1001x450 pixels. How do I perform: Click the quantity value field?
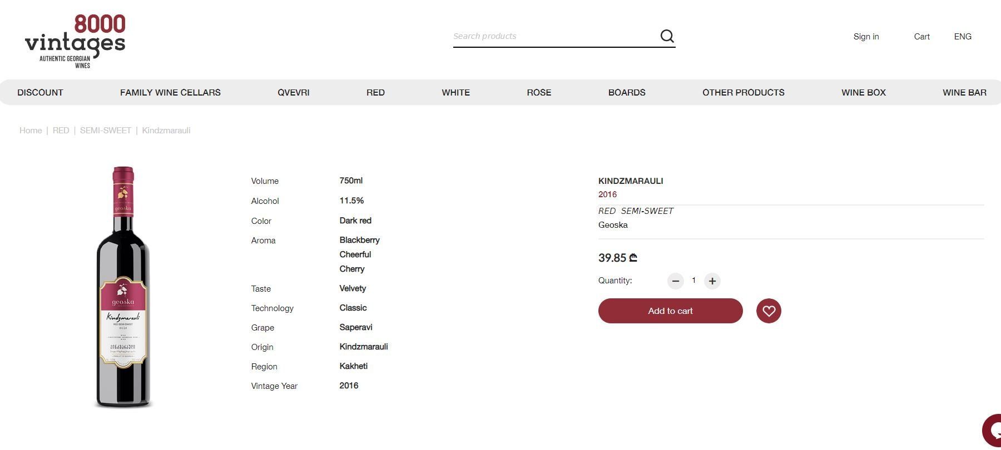pyautogui.click(x=694, y=281)
